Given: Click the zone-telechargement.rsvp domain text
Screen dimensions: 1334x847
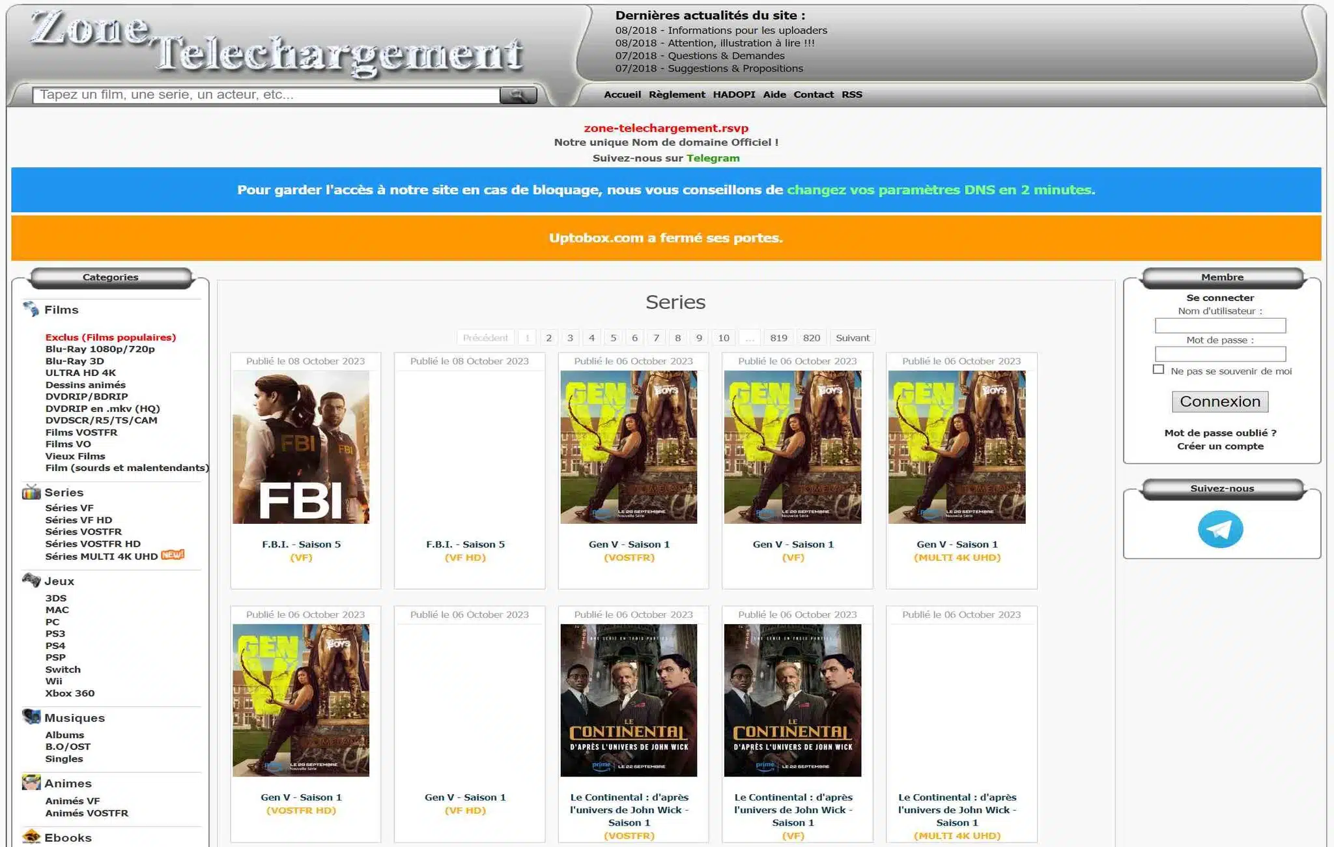Looking at the screenshot, I should 666,128.
